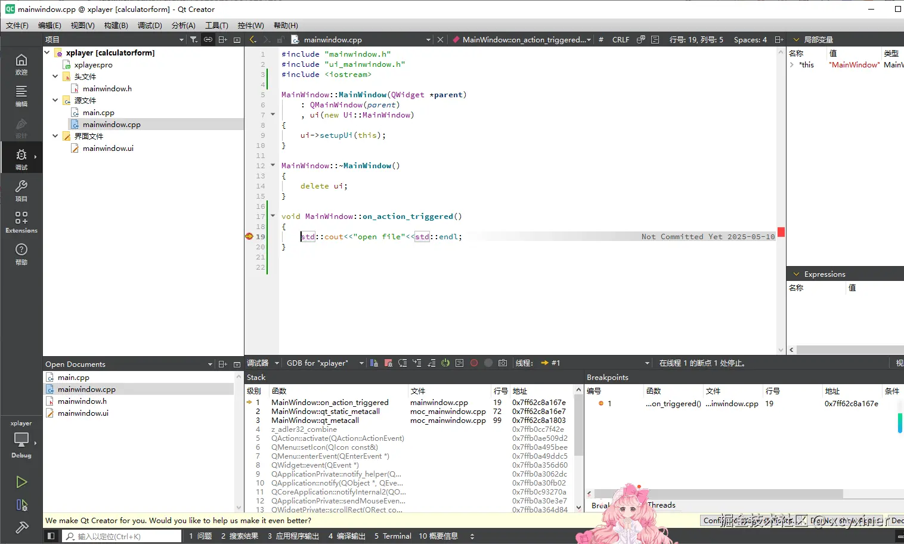Open the GDB for "xplayer" dropdown

[325, 363]
